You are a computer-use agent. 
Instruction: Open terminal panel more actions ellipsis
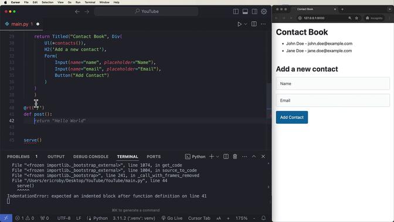click(244, 157)
